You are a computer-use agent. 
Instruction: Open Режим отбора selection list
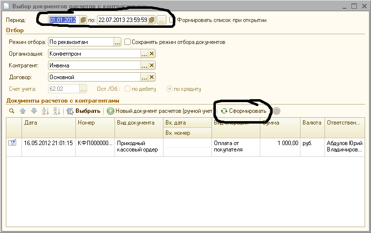(117, 42)
